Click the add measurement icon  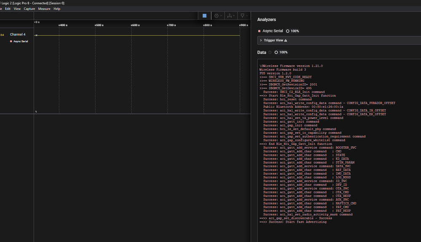click(x=231, y=16)
